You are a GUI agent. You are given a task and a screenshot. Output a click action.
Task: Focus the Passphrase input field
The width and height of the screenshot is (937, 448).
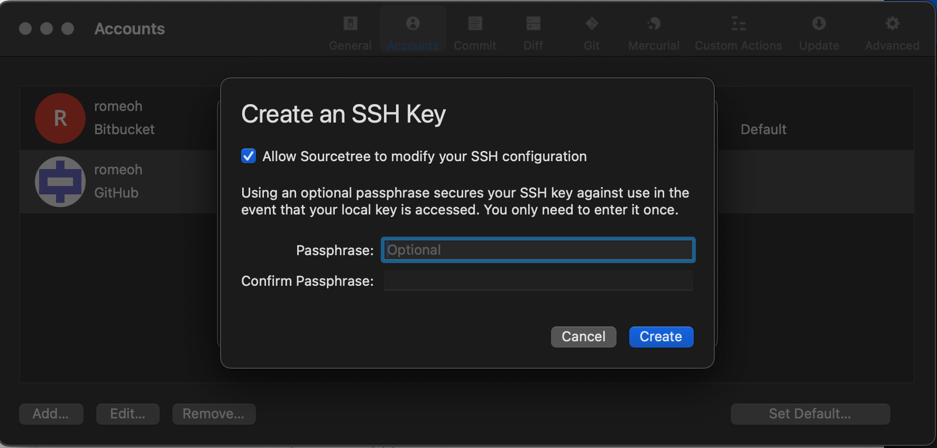(x=538, y=250)
